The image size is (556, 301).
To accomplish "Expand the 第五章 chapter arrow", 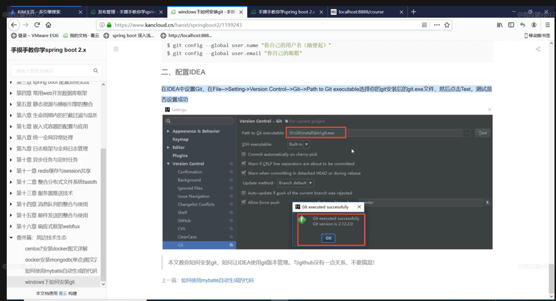I will pos(11,104).
